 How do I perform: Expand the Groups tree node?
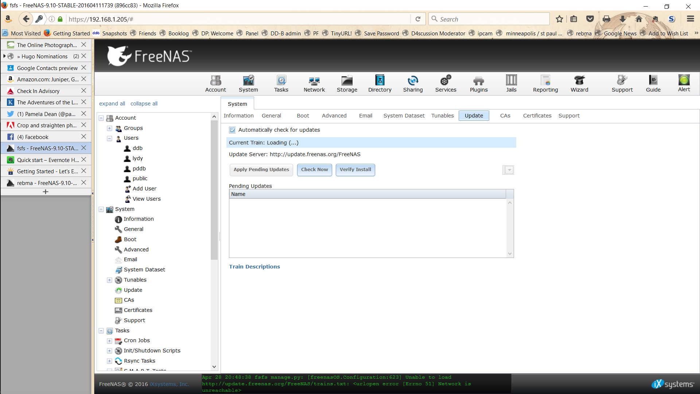pos(109,128)
